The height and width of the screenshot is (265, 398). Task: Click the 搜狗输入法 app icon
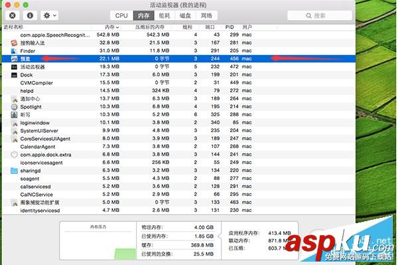(14, 43)
